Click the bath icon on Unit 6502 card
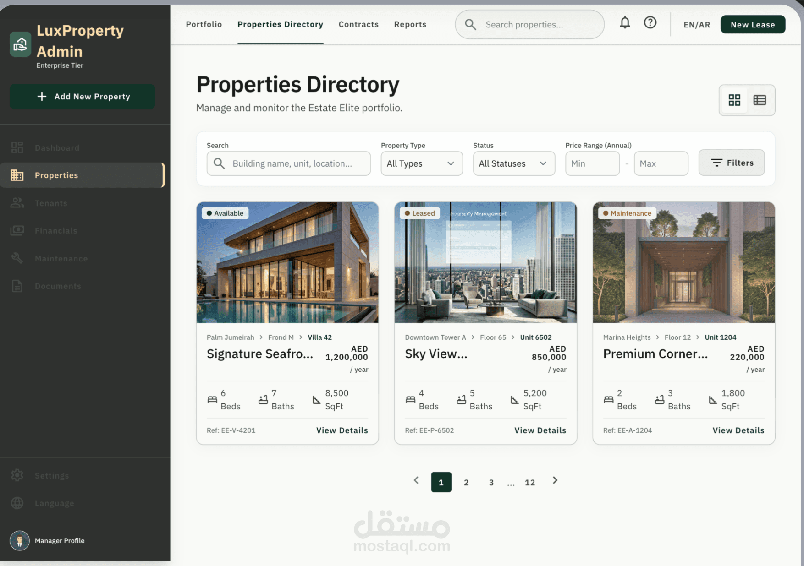This screenshot has width=804, height=566. click(x=461, y=399)
